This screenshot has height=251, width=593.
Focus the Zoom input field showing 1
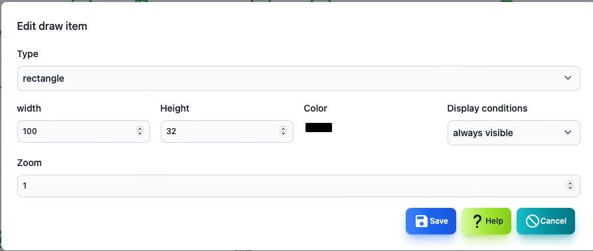tap(299, 186)
